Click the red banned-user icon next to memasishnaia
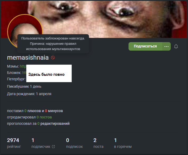The width and height of the screenshot is (188, 155). point(53,57)
